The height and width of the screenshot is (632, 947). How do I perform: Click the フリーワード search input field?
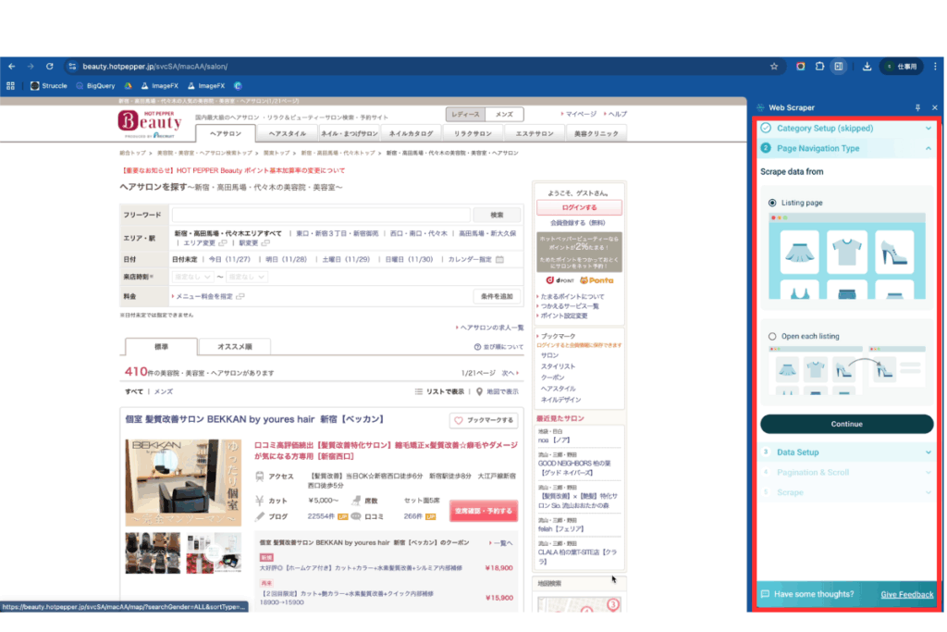[x=321, y=215]
